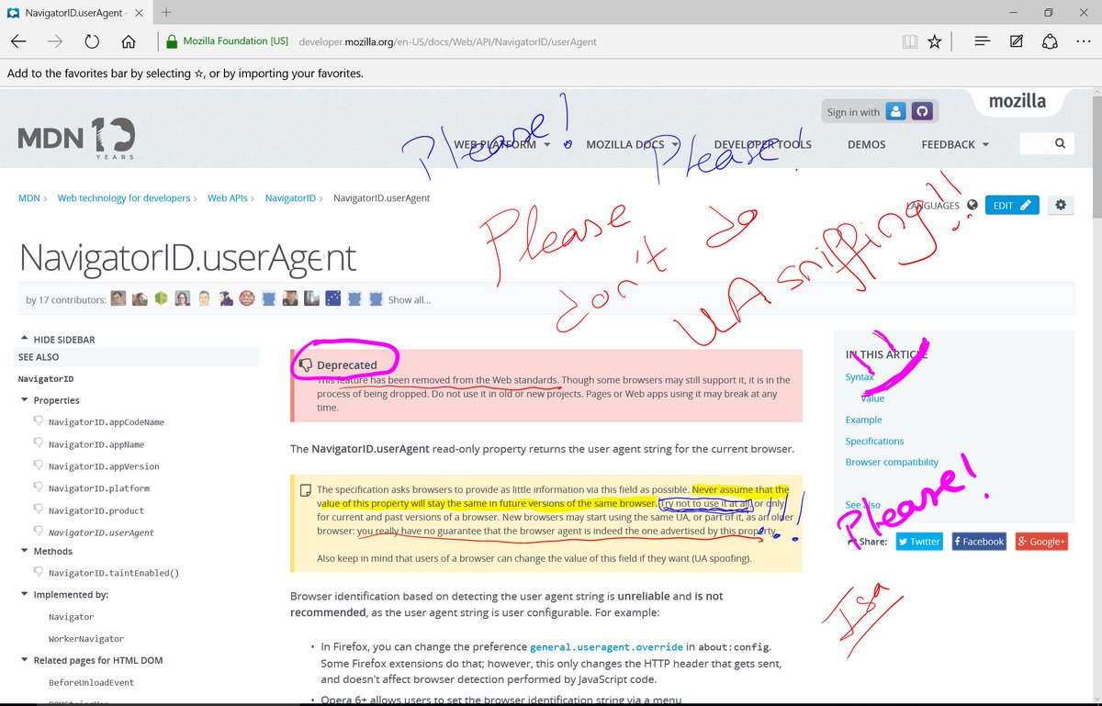Open NavigatorID breadcrumb link
Screen dimensions: 1102x706
(290, 197)
